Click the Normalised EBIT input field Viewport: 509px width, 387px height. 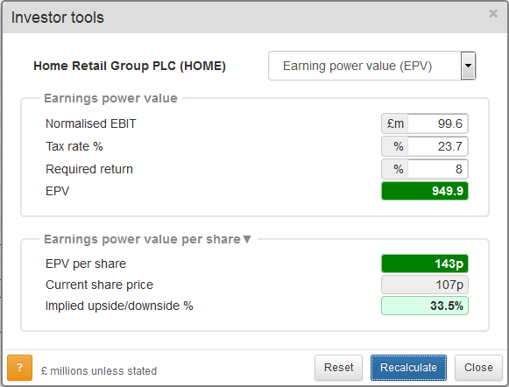[x=437, y=123]
